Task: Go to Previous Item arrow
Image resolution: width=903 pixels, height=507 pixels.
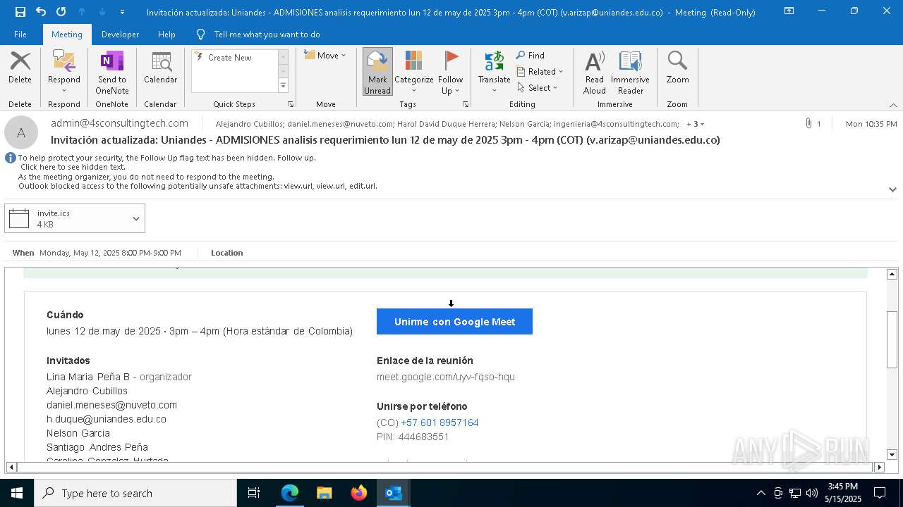Action: (82, 12)
